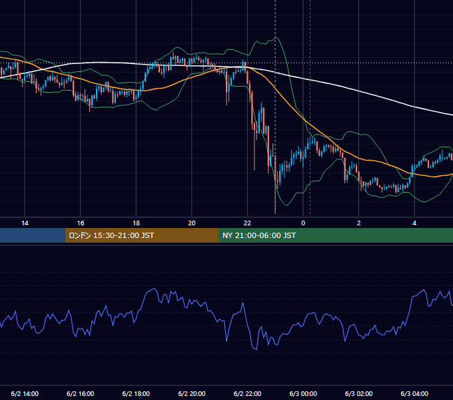Click the 22 hour axis label

(247, 223)
